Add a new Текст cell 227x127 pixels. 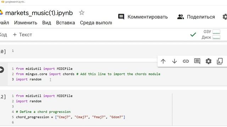point(22,35)
